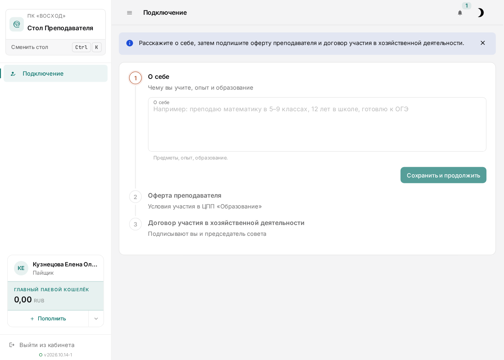Click user name Кузнецова Елена

pos(65,264)
